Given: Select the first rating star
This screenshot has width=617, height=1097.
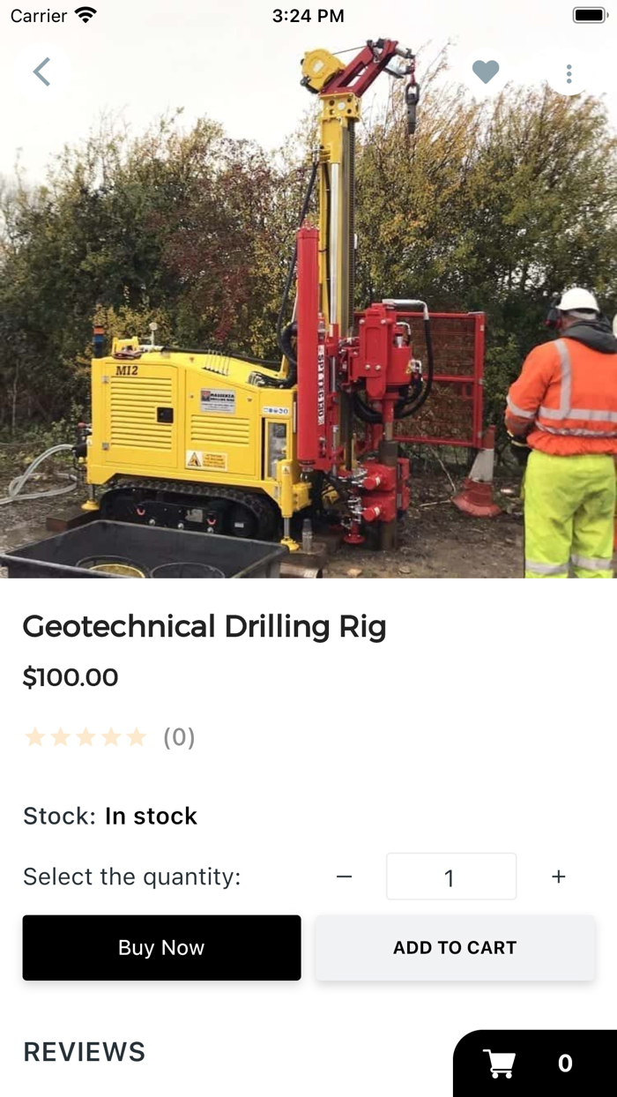Looking at the screenshot, I should click(x=34, y=737).
